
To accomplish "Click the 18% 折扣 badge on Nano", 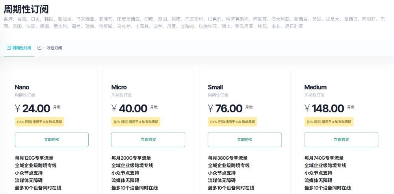I will click(x=39, y=122).
